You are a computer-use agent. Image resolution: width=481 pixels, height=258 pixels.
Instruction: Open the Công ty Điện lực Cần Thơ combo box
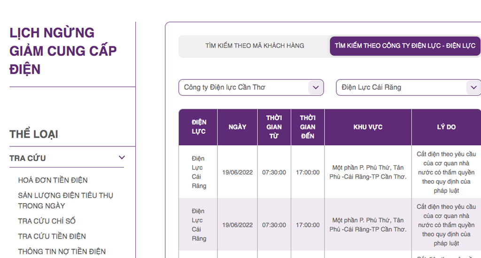coord(244,87)
